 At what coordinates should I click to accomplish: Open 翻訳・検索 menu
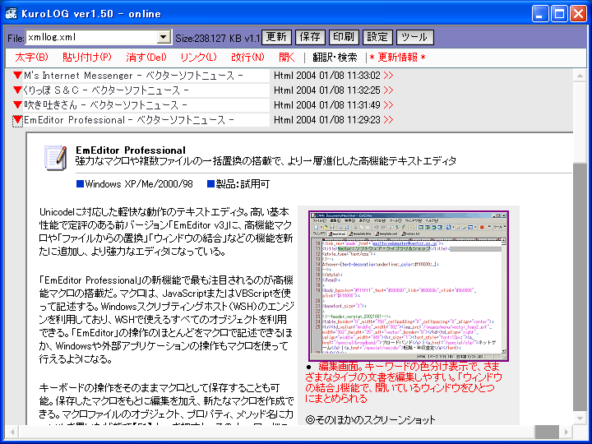point(335,58)
